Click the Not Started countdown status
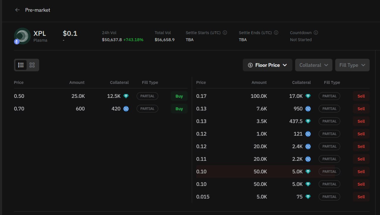The width and height of the screenshot is (380, 215). [x=301, y=39]
